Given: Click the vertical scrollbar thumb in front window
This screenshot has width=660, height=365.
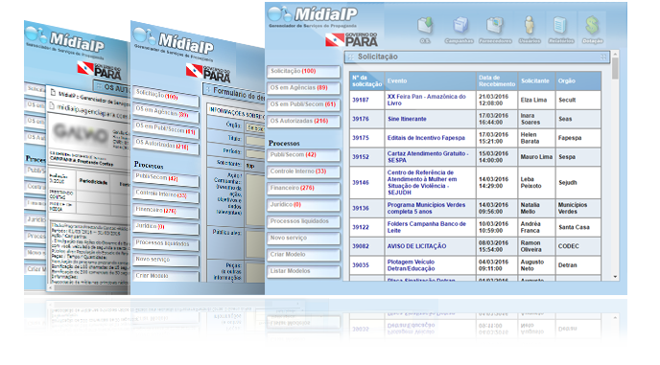Looking at the screenshot, I should [x=615, y=68].
